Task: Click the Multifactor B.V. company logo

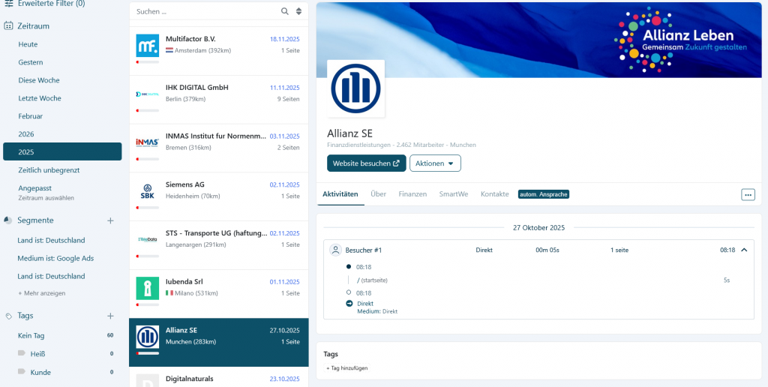Action: pyautogui.click(x=147, y=45)
